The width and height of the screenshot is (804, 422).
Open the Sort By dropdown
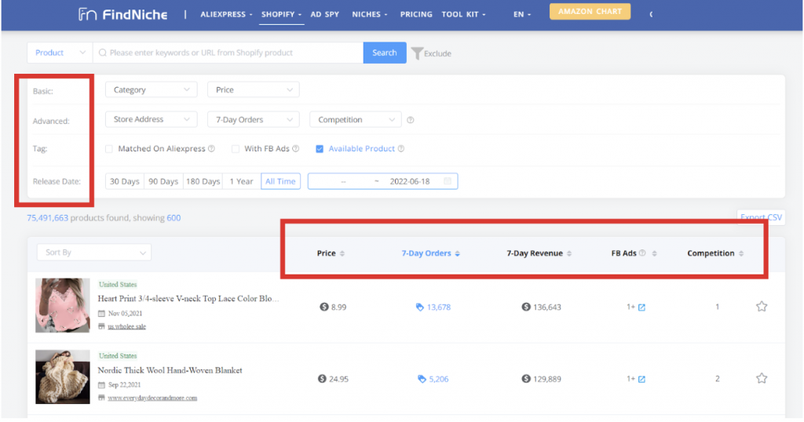click(94, 252)
